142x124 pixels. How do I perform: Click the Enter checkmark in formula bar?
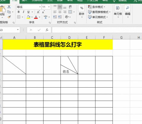(x=39, y=30)
